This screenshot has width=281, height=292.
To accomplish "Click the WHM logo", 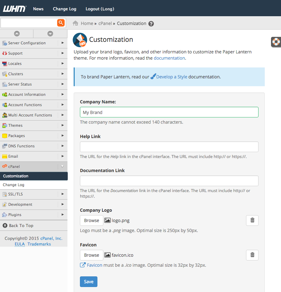I will 14,9.
